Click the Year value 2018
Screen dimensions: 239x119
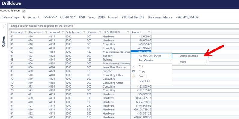(101, 17)
